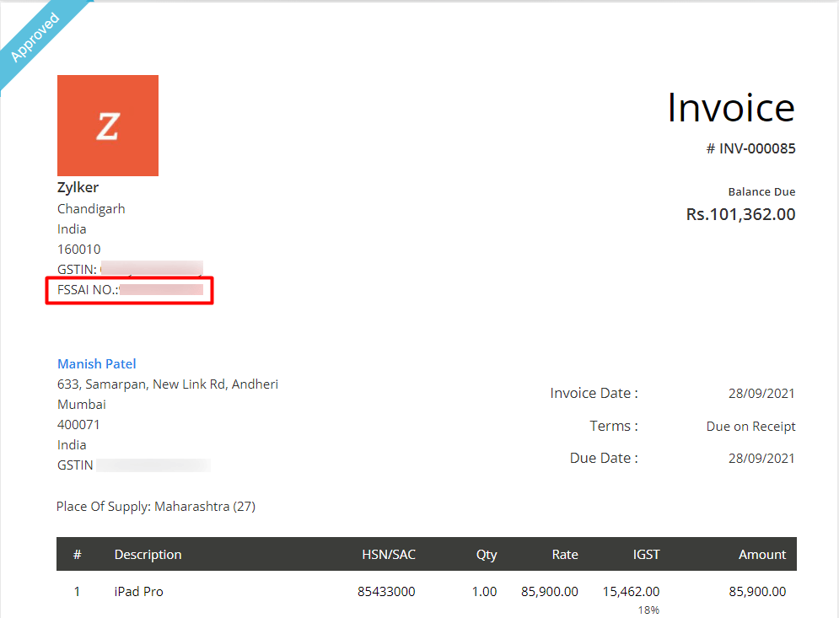Click Place Of Supply Maharashtra (27)

coord(156,505)
